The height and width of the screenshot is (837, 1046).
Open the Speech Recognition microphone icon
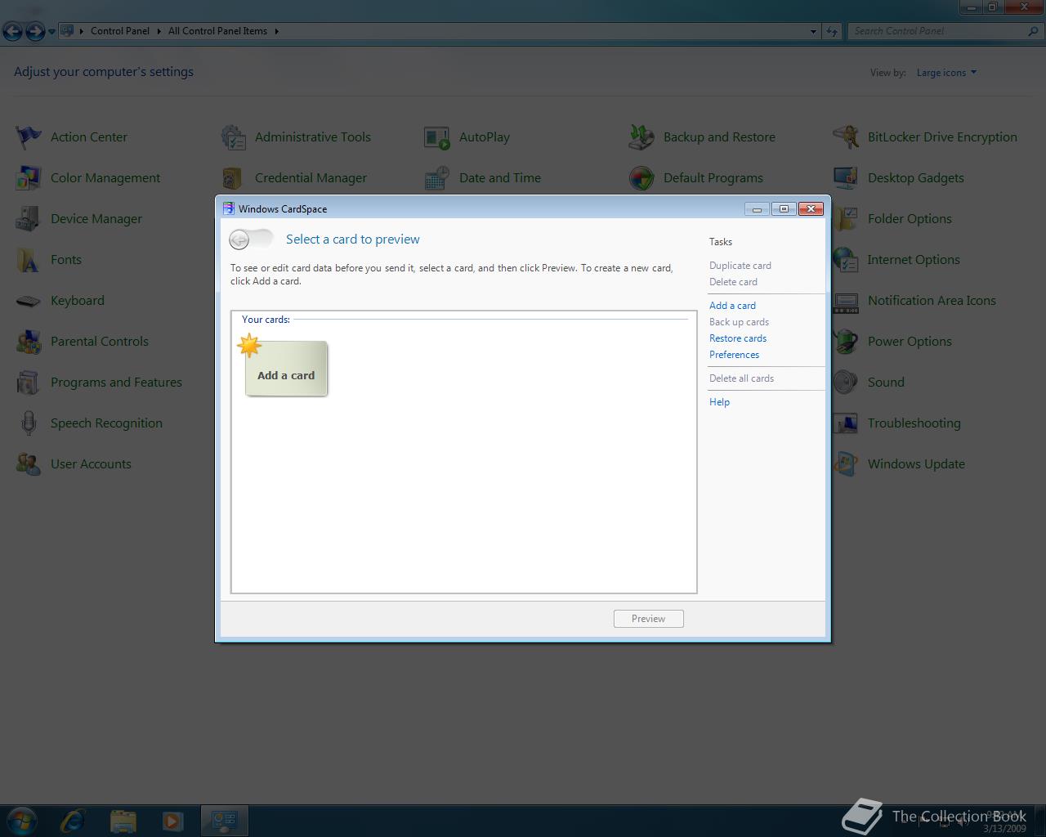pyautogui.click(x=29, y=423)
